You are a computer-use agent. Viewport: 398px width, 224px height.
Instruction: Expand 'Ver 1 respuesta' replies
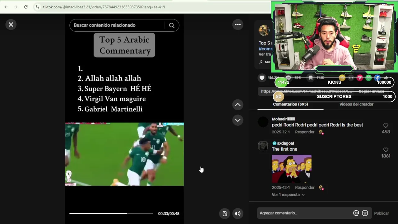tap(288, 195)
